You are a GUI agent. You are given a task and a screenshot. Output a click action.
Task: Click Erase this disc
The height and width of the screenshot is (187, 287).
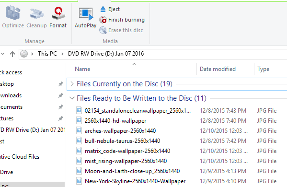(x=121, y=30)
